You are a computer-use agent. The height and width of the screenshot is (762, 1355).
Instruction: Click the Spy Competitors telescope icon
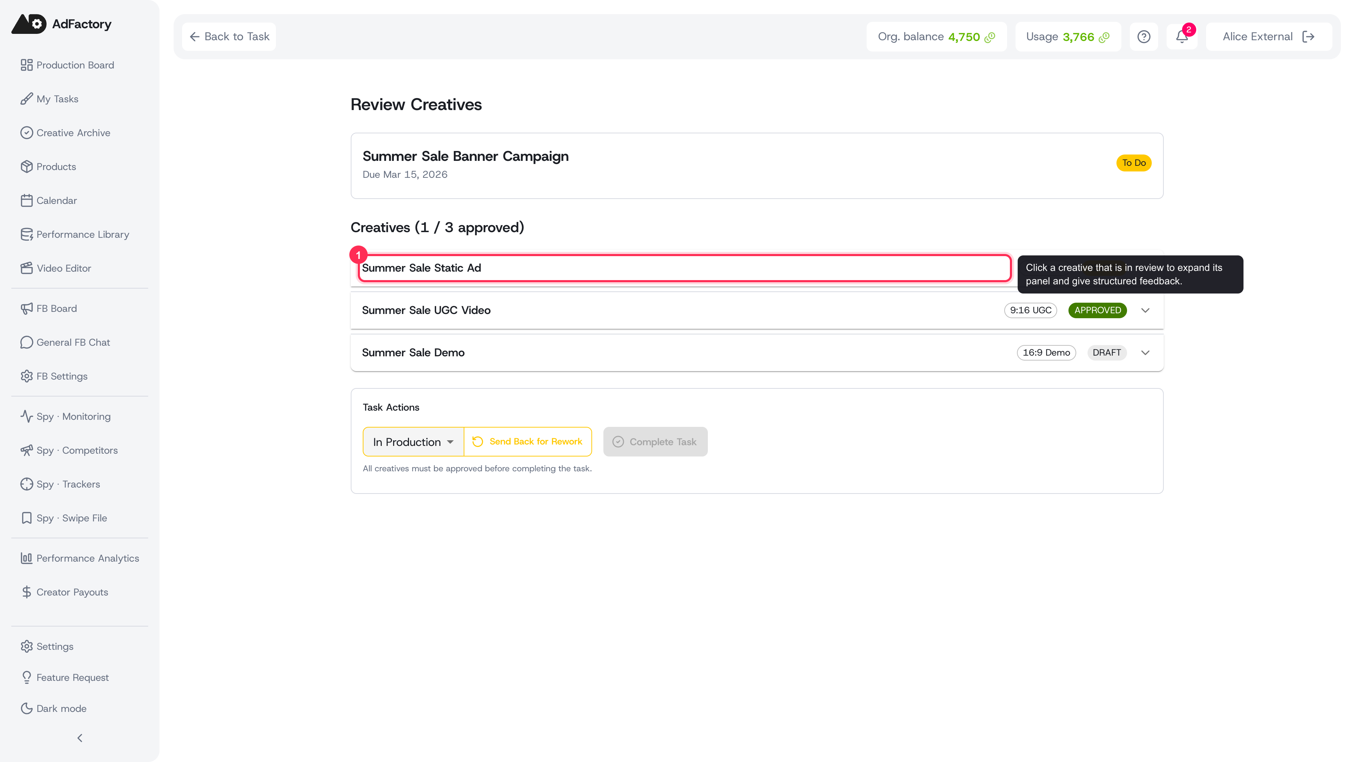[27, 451]
